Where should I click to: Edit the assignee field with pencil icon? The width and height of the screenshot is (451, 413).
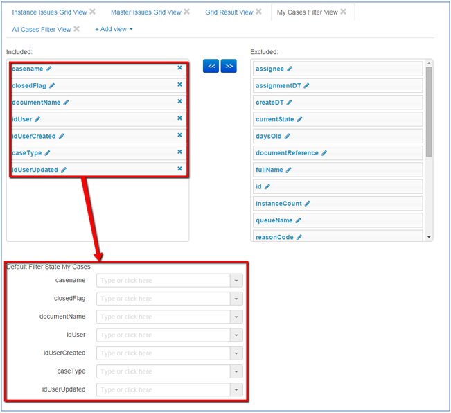click(x=290, y=69)
